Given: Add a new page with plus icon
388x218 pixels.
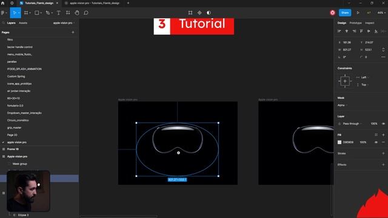Looking at the screenshot, I should pos(73,32).
